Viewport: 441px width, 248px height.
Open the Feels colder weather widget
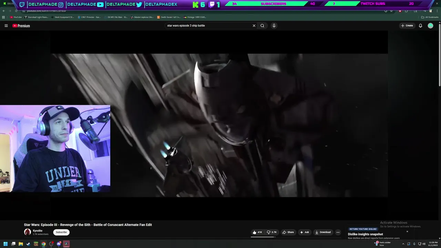(383, 244)
